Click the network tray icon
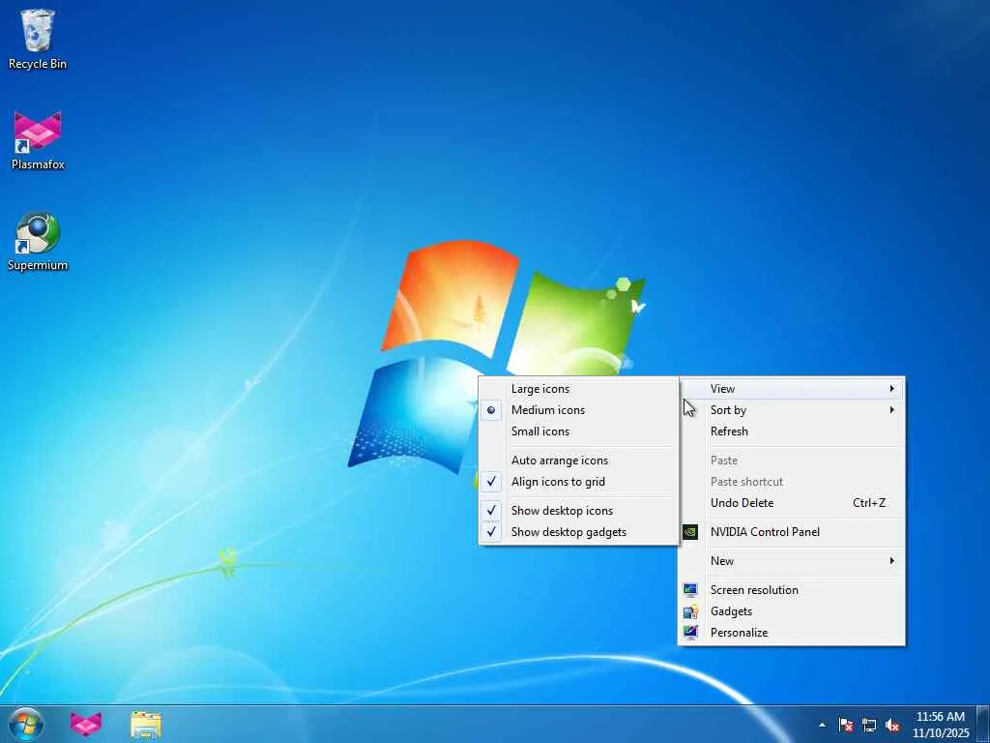The image size is (990, 743). (869, 725)
